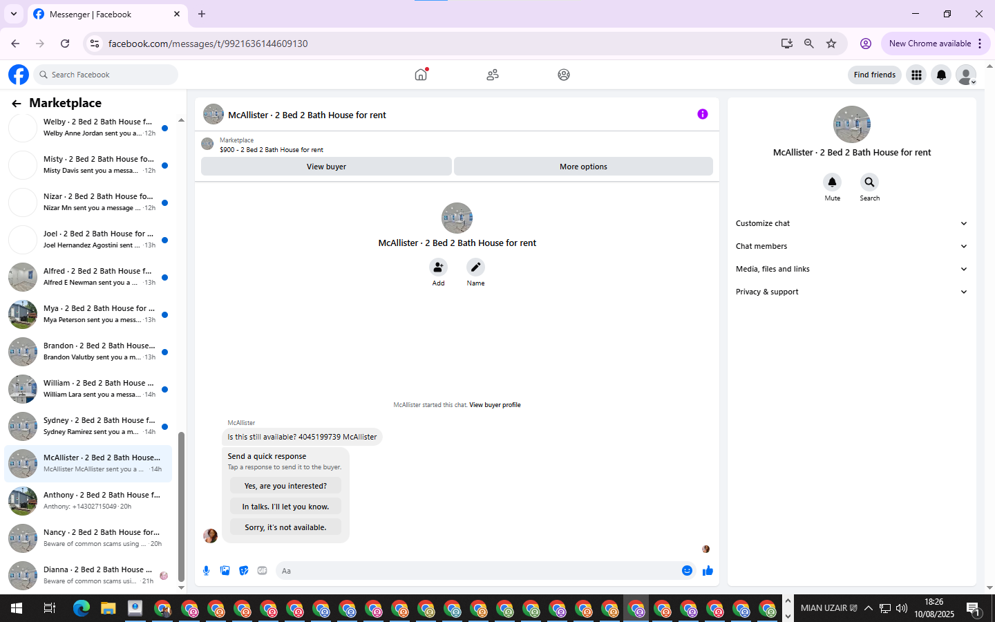The image size is (995, 622).
Task: Open Mya Peterson conversation
Action: (88, 314)
